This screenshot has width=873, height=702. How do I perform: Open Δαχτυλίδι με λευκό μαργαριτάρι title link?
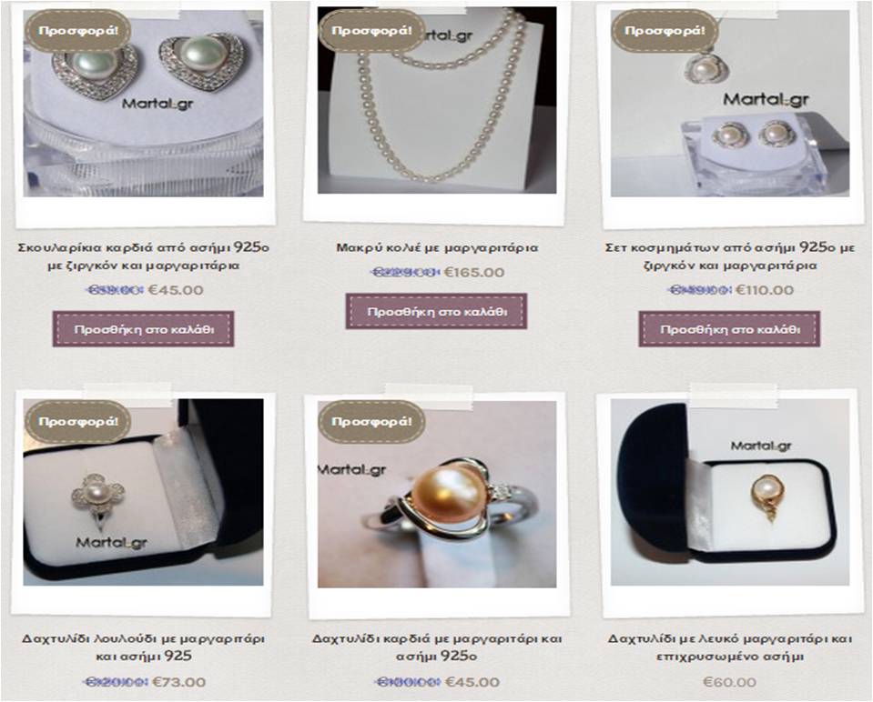tap(729, 647)
